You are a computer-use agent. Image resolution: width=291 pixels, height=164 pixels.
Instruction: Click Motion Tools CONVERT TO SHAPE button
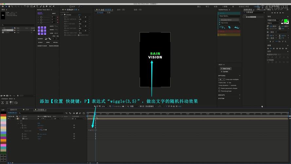pos(42,46)
